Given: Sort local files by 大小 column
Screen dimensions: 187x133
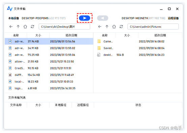Looking at the screenshot, I should click(x=38, y=35).
